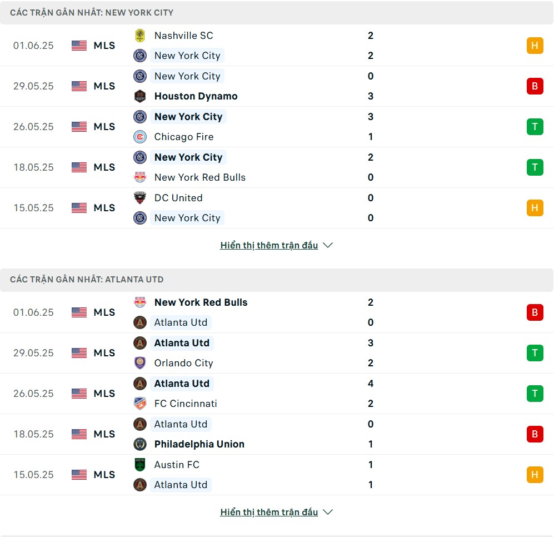This screenshot has width=554, height=537.
Task: Click the US flag beside the 18.05.25 Atlanta match
Action: (79, 434)
